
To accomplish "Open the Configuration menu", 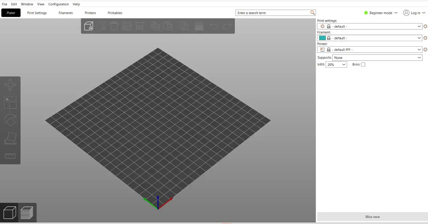I will pyautogui.click(x=59, y=4).
